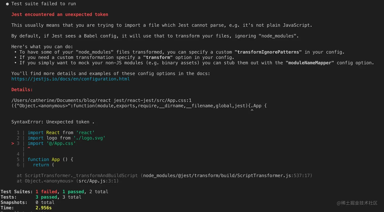
Task: Click the red 'Details:' heading
Action: [22, 90]
